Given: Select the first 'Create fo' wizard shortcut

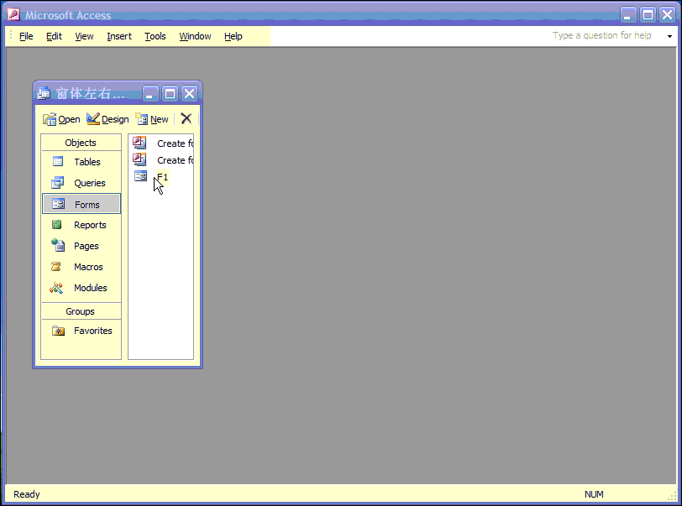Looking at the screenshot, I should pos(163,143).
